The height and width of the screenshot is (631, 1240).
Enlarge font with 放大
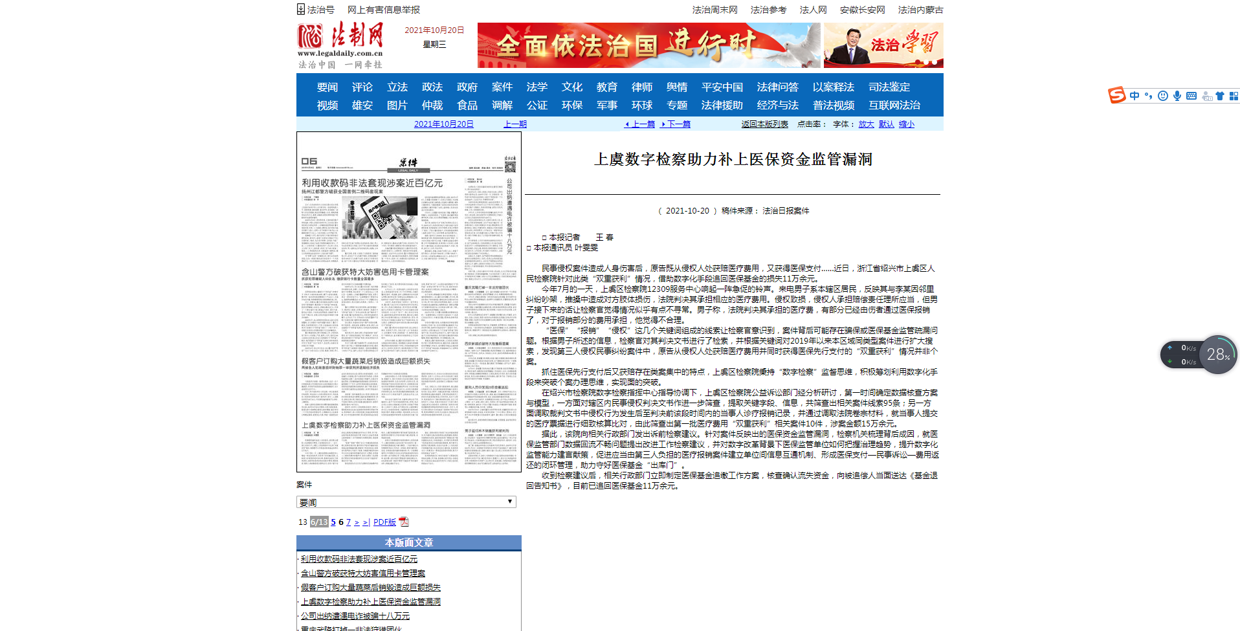click(867, 124)
